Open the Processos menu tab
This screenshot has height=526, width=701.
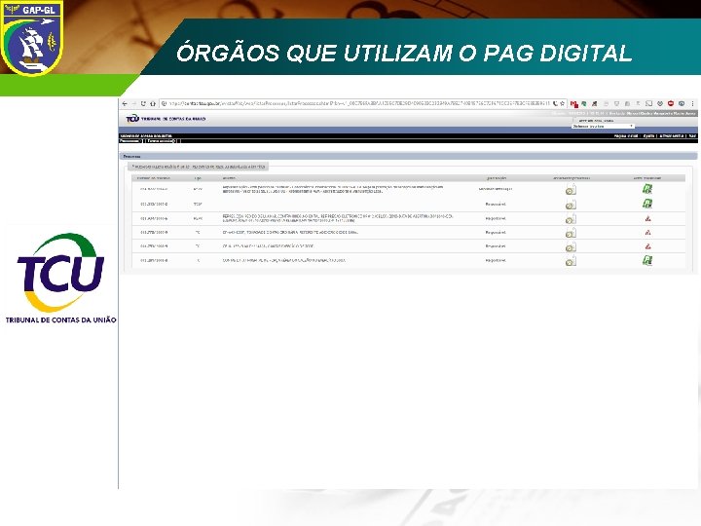[130, 141]
